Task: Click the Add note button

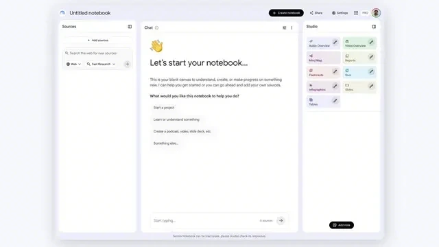Action: coord(342,225)
